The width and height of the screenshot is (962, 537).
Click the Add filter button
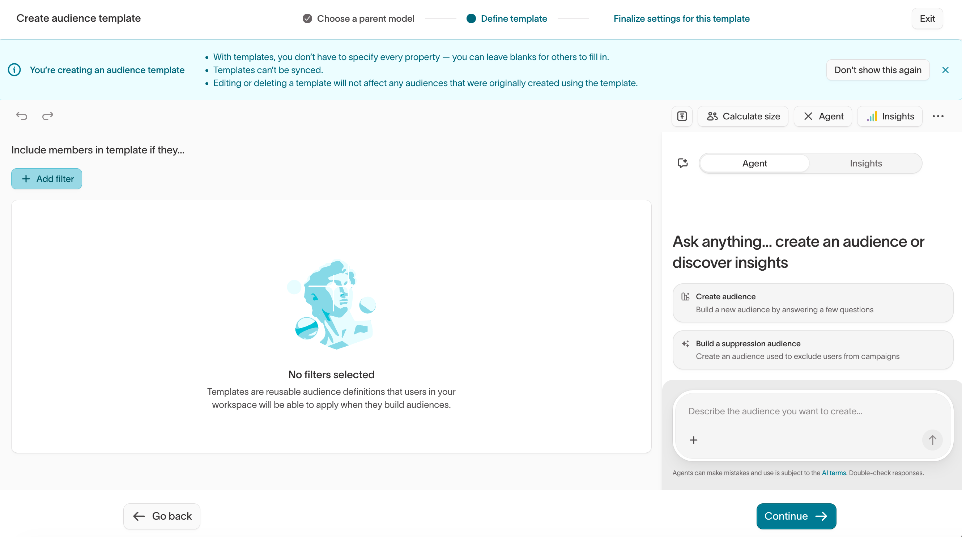[47, 179]
